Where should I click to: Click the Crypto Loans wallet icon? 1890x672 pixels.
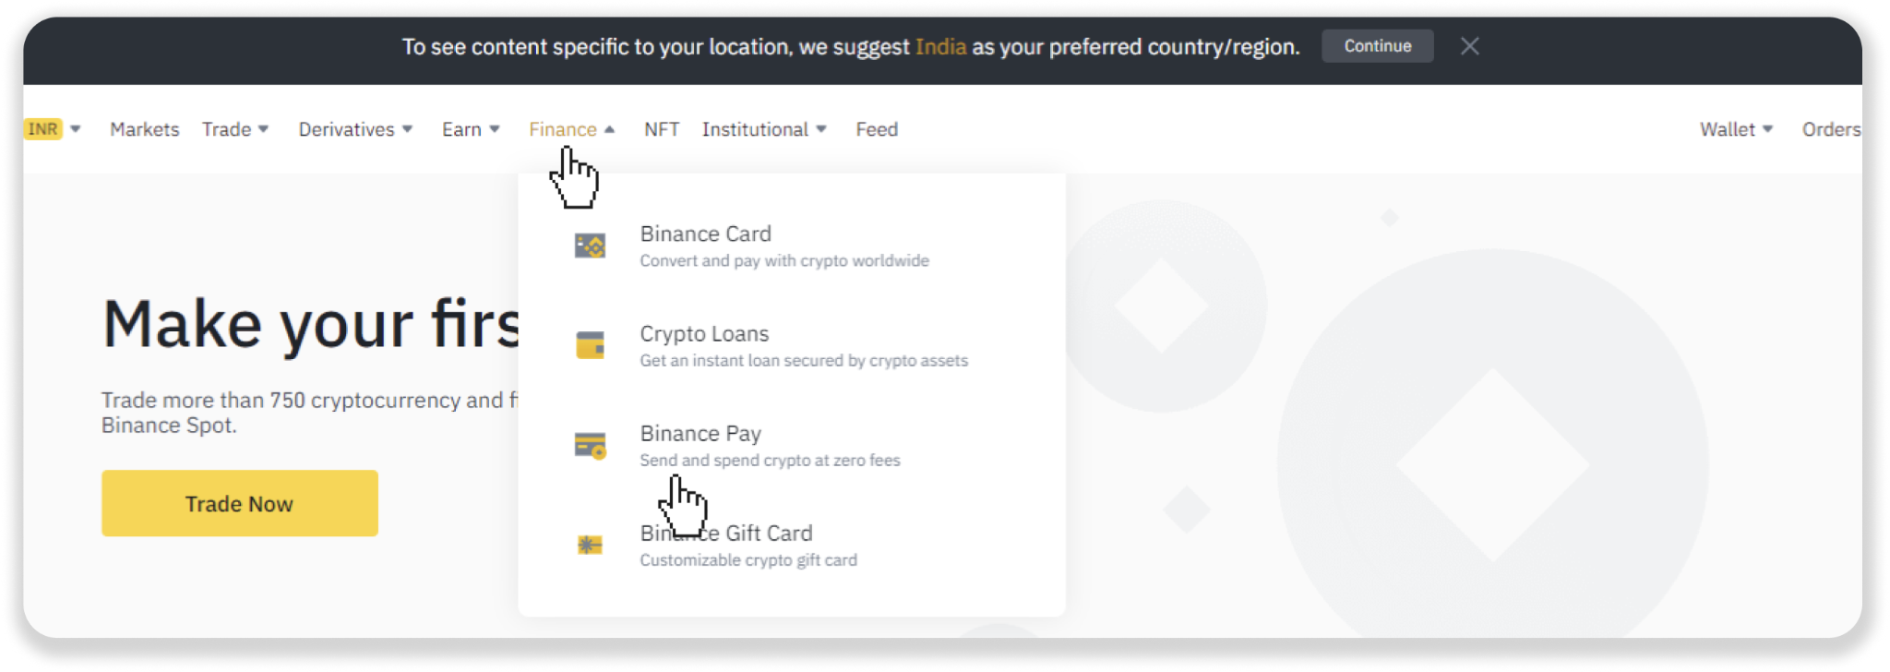coord(590,345)
